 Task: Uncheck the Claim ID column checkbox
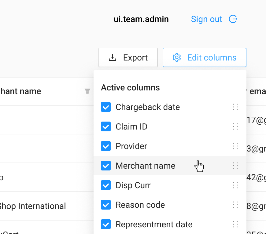point(106,126)
